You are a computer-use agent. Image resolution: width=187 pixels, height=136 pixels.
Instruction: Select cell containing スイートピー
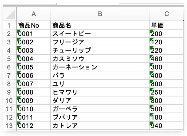pyautogui.click(x=100, y=33)
